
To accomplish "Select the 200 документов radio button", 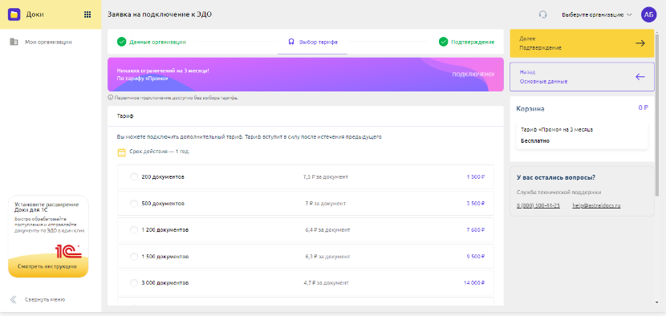I will (x=134, y=176).
